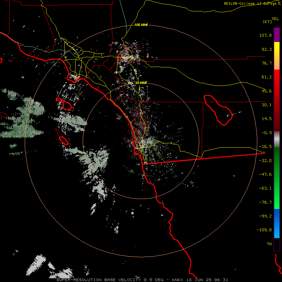This screenshot has width=282, height=282.
Task: Select the -47.6 velocity scale value
Action: click(265, 175)
